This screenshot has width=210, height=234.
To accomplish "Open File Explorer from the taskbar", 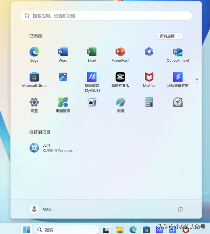I will 120,229.
